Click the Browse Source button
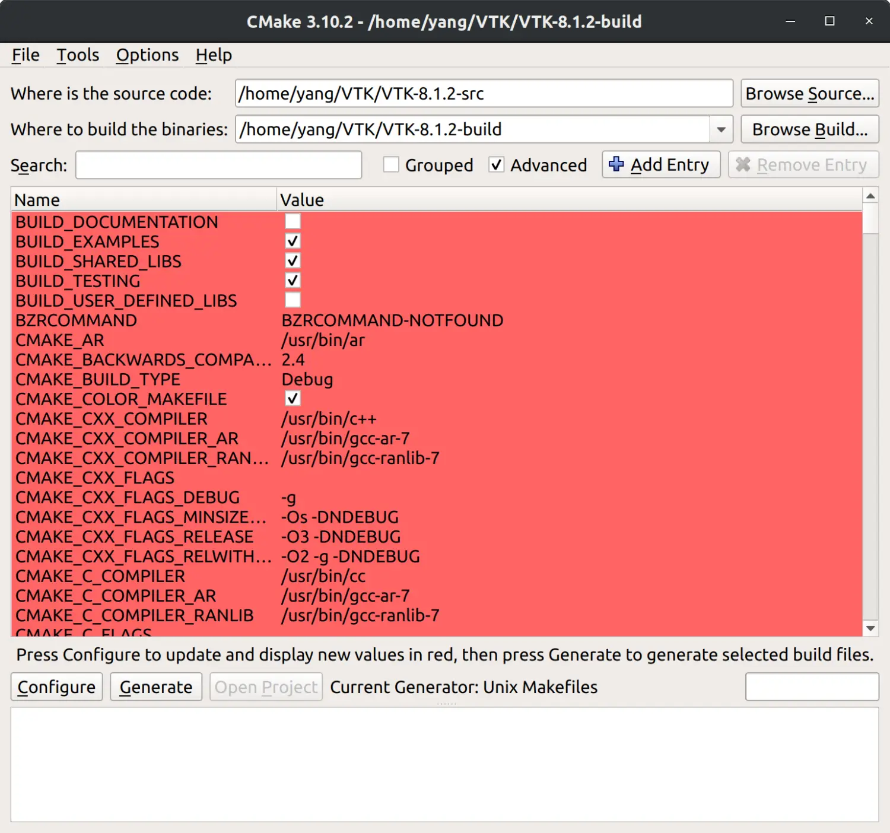This screenshot has height=833, width=890. [x=810, y=93]
